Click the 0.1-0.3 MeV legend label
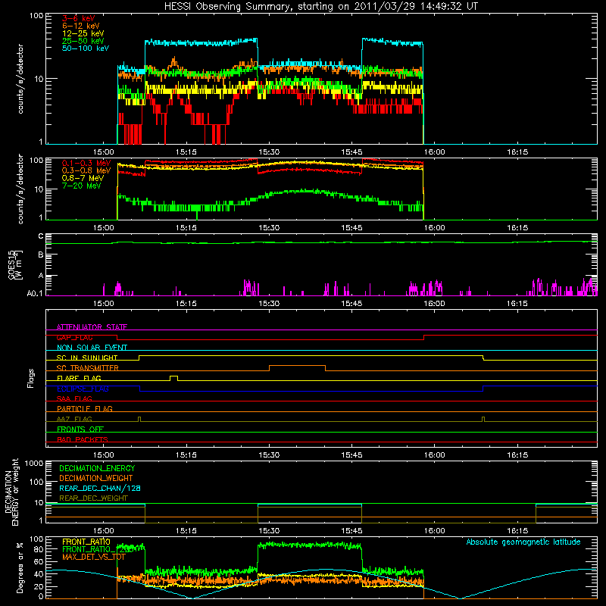This screenshot has height=606, width=606. (x=86, y=164)
